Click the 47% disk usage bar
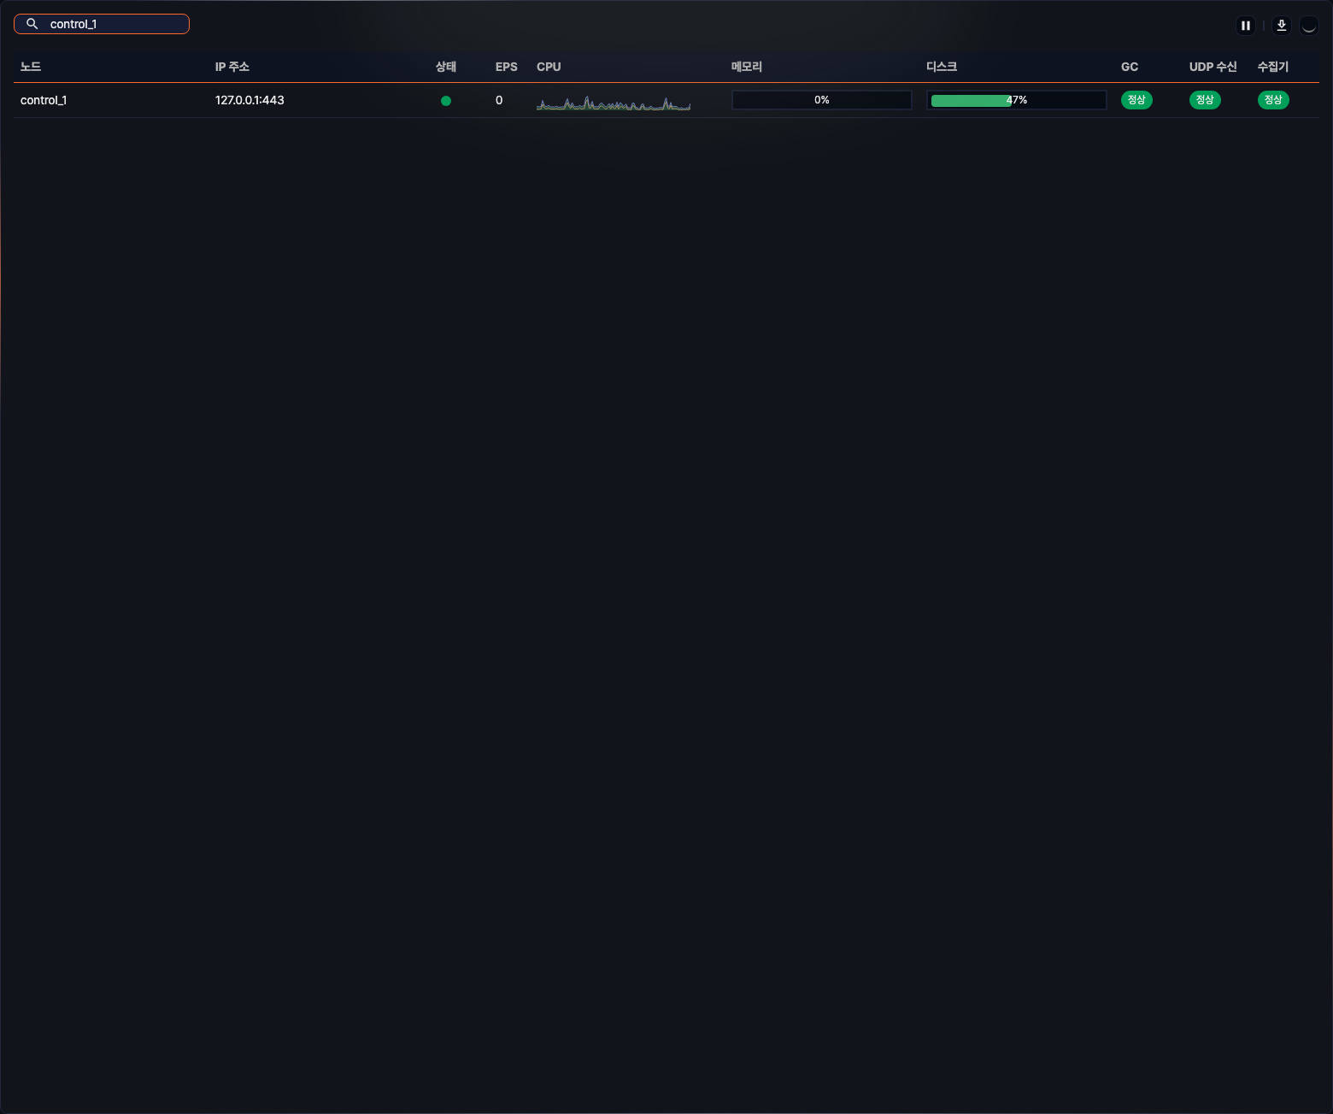 (x=1016, y=100)
